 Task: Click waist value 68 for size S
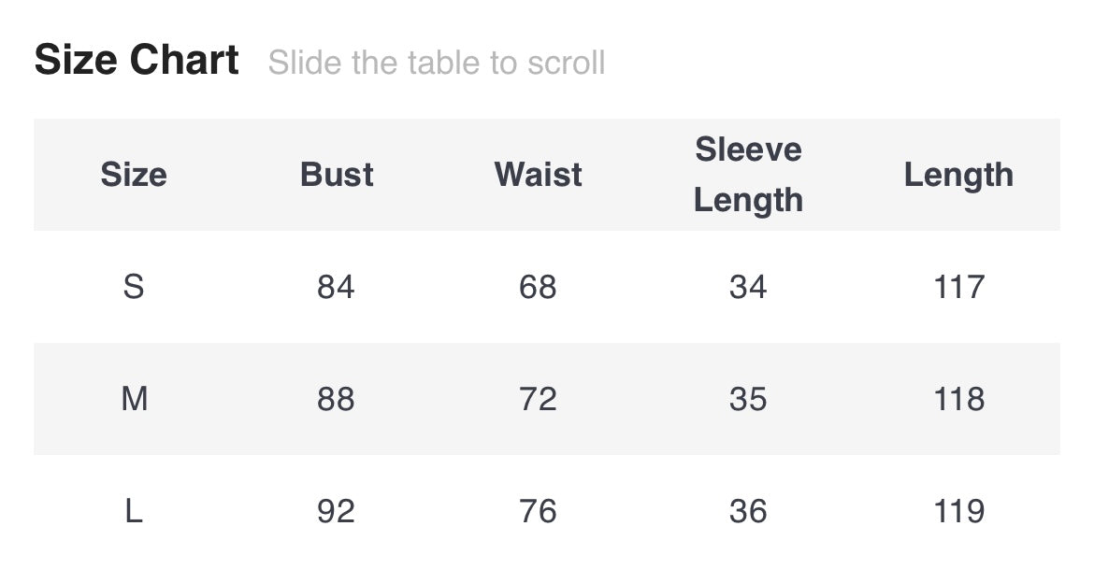pos(538,287)
